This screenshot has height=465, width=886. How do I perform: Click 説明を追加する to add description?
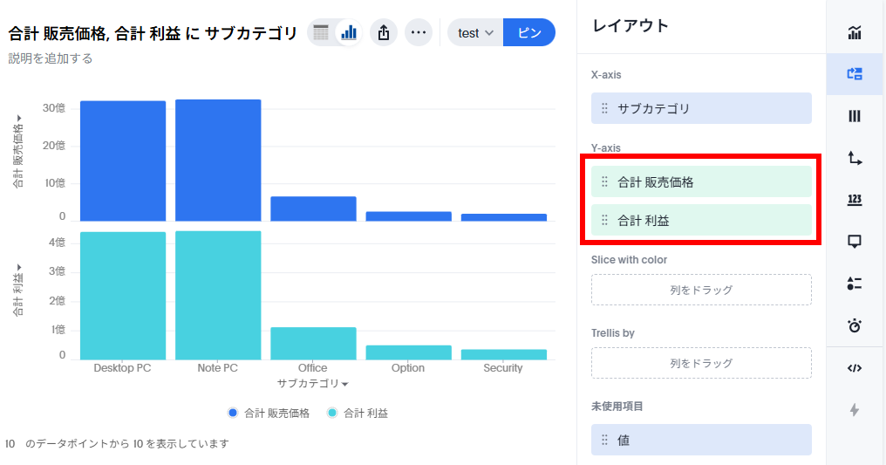pos(51,58)
